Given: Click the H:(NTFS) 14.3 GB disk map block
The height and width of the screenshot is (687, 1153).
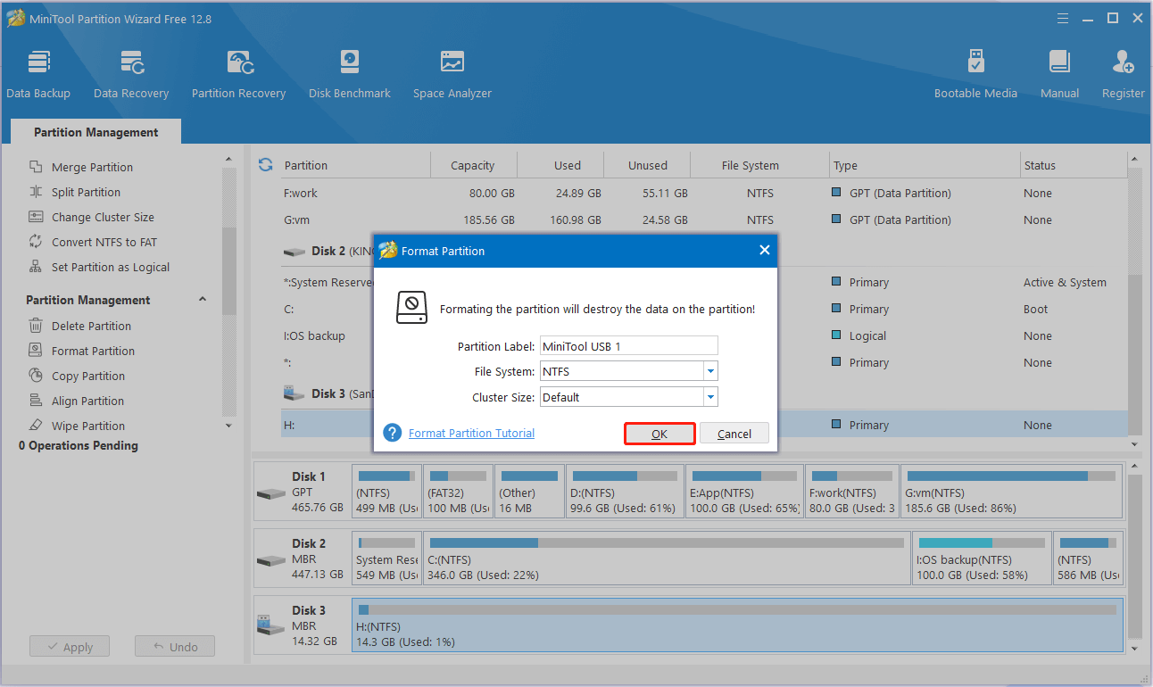Looking at the screenshot, I should click(x=737, y=625).
